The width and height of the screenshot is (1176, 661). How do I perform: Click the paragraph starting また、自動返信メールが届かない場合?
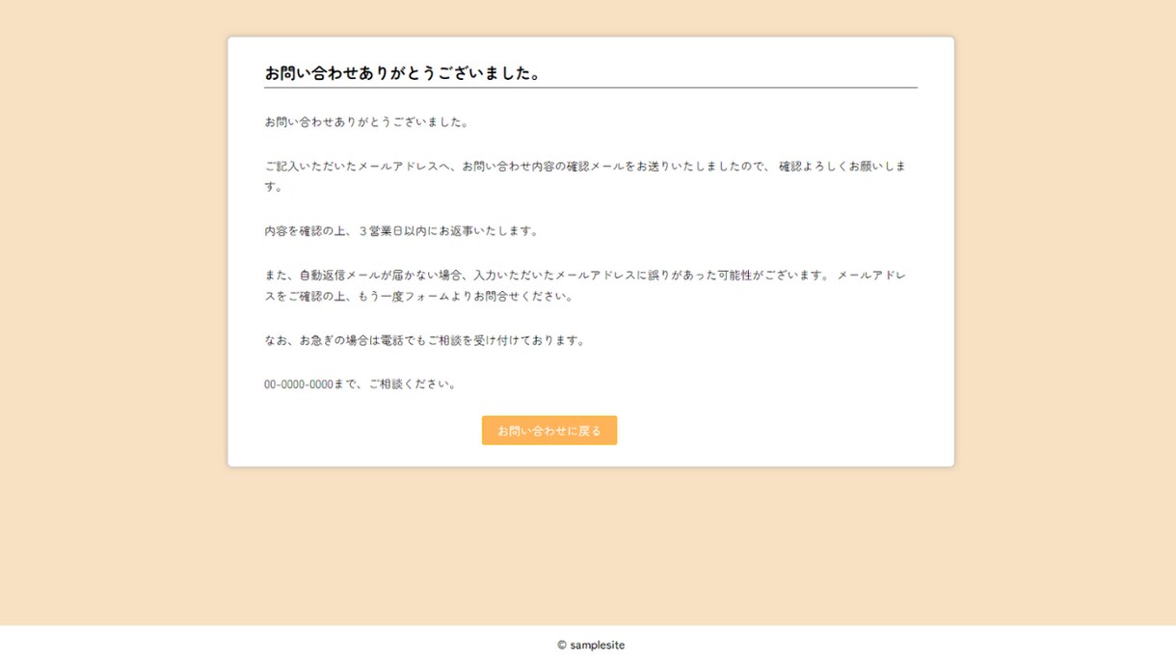[x=585, y=286]
